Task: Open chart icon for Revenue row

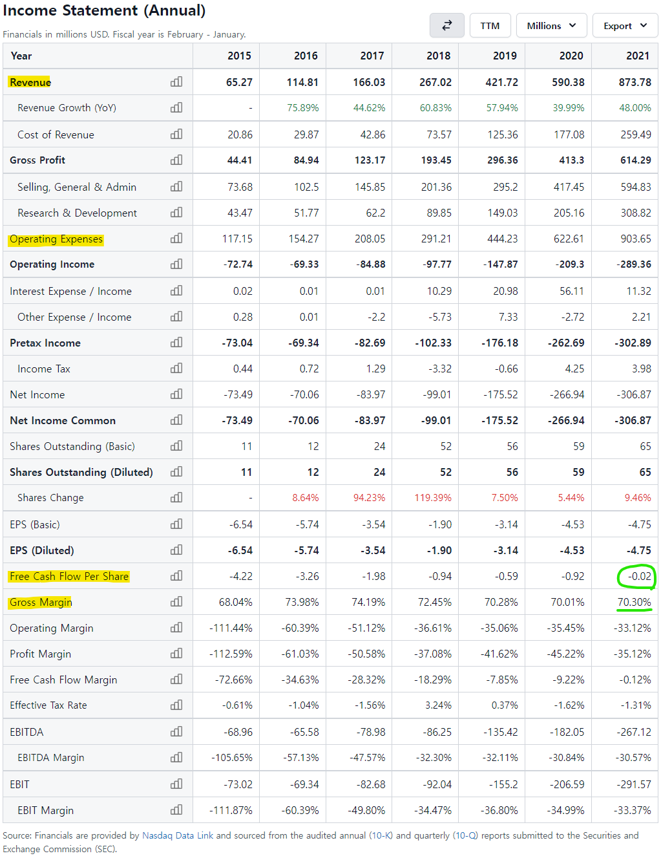Action: 176,82
